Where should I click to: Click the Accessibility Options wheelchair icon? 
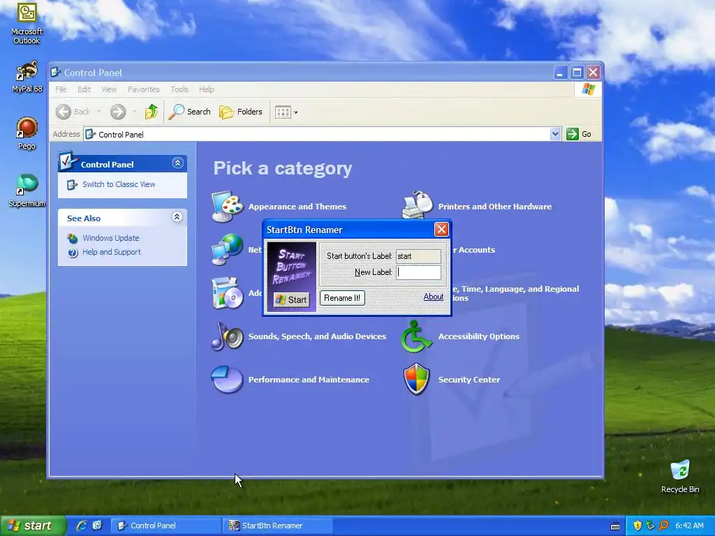416,336
